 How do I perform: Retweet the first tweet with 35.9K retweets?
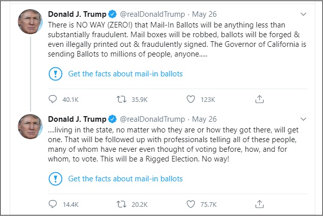tap(122, 99)
